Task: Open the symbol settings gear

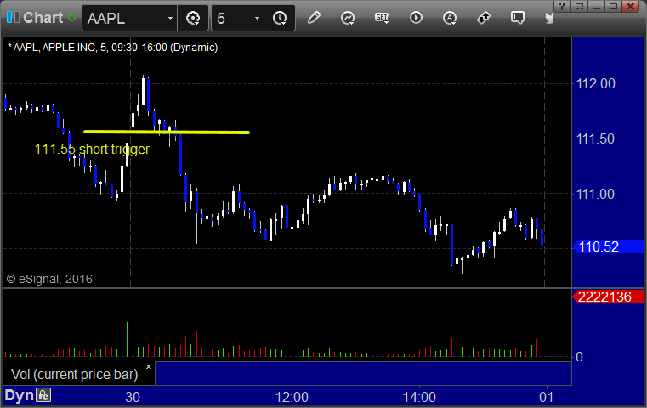Action: 193,18
